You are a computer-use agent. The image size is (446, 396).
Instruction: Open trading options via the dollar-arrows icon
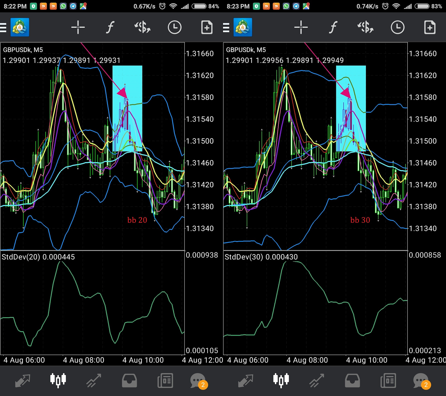[x=143, y=27]
